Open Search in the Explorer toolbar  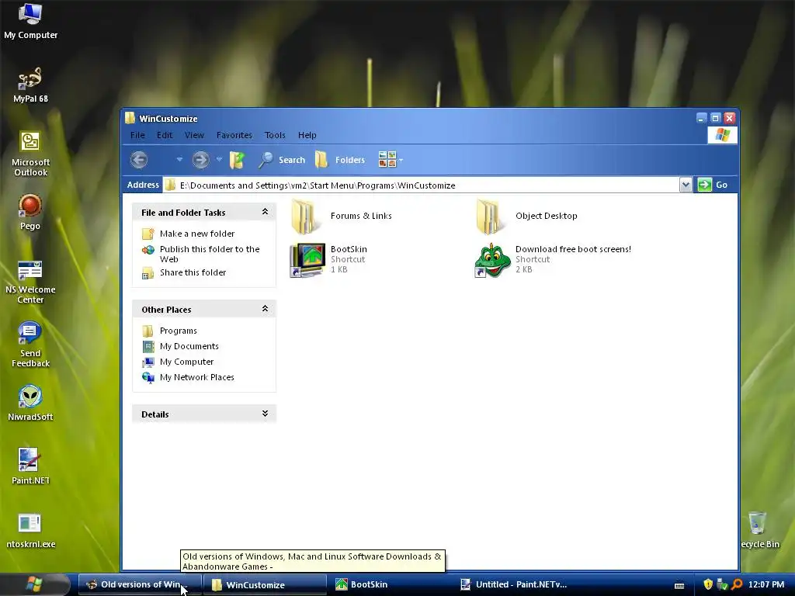click(x=282, y=160)
